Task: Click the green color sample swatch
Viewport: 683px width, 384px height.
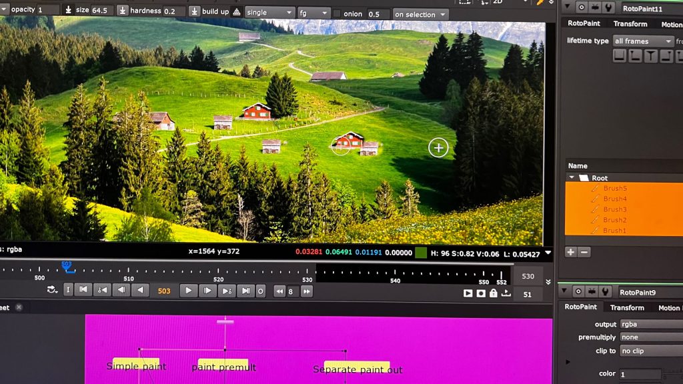Action: click(421, 253)
